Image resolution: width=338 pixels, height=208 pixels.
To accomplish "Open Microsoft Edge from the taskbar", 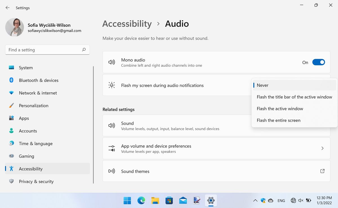I will click(x=141, y=200).
